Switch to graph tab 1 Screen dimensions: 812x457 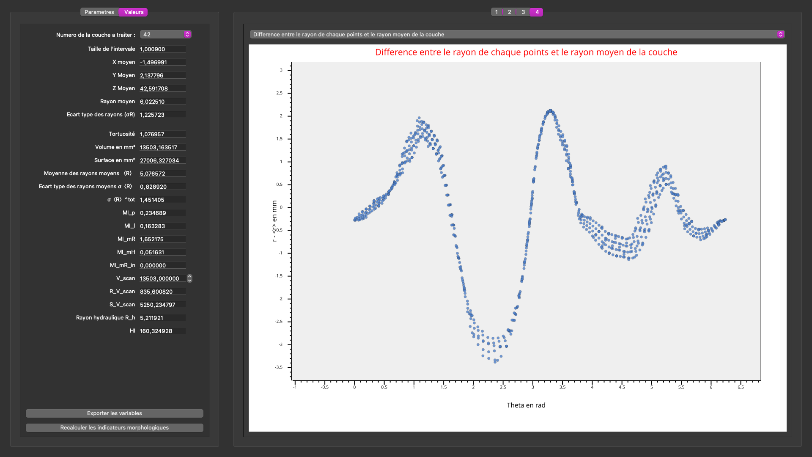click(497, 12)
